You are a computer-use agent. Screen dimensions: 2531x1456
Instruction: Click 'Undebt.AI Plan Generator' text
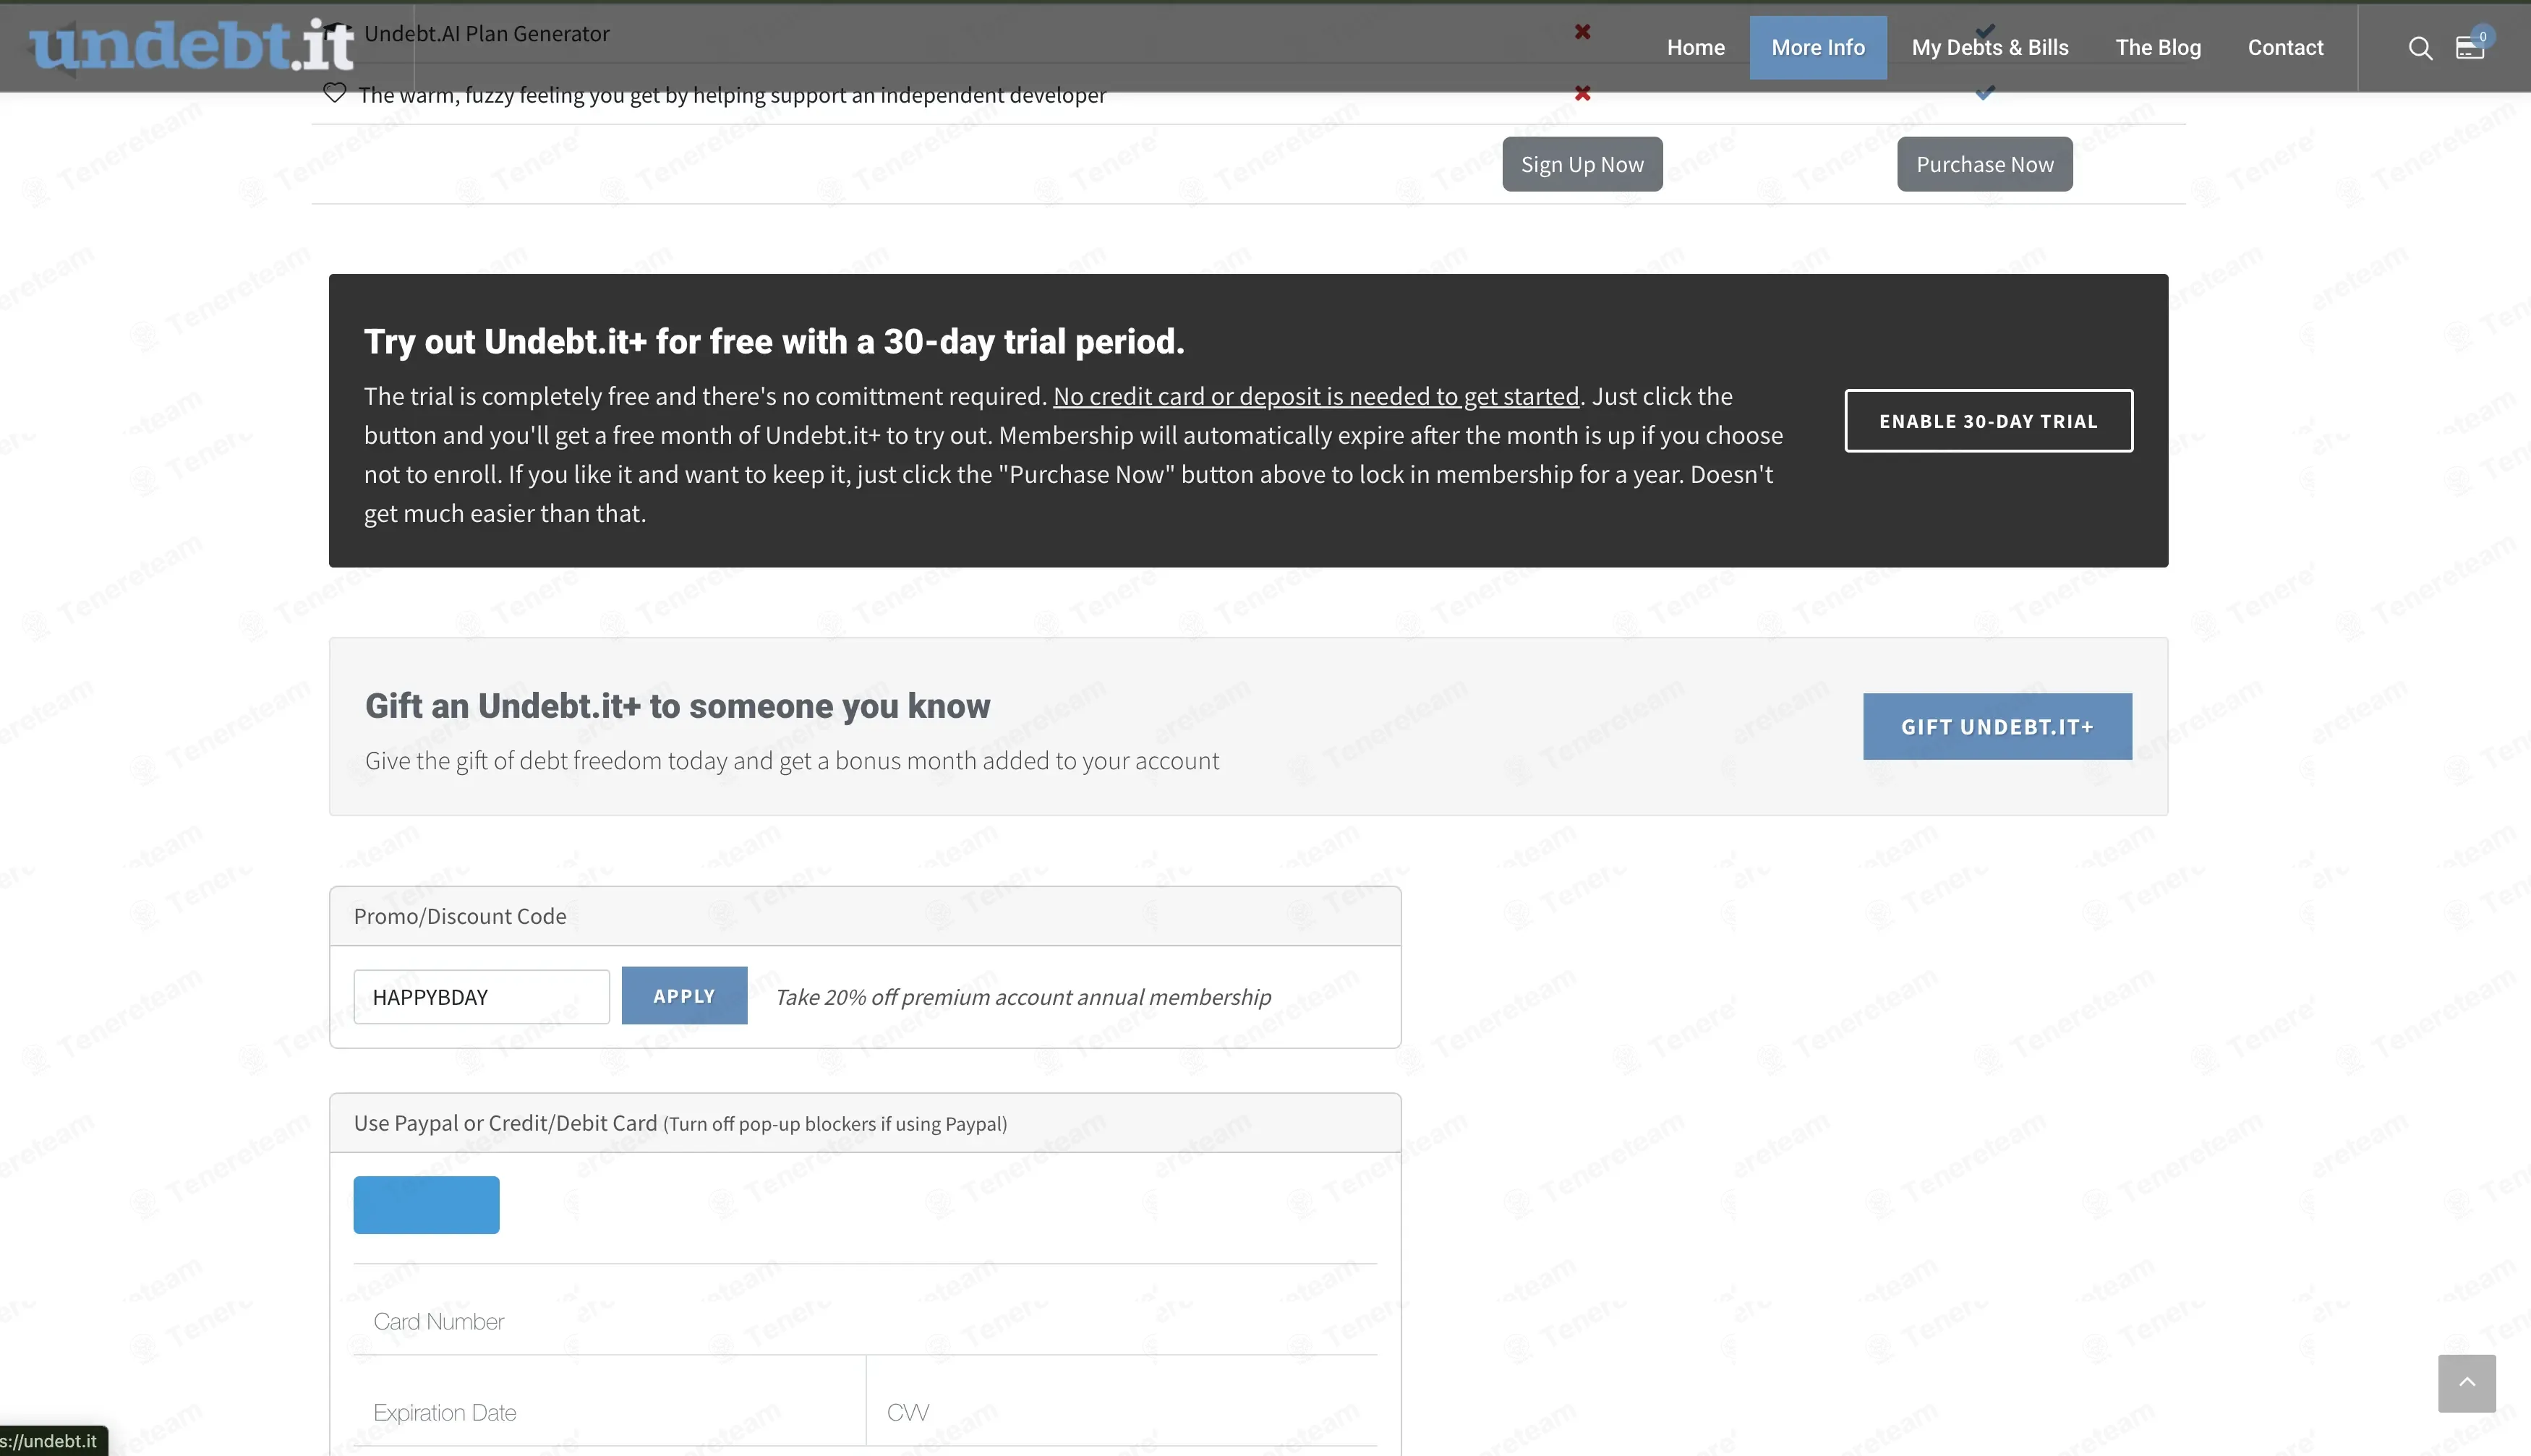pyautogui.click(x=486, y=33)
